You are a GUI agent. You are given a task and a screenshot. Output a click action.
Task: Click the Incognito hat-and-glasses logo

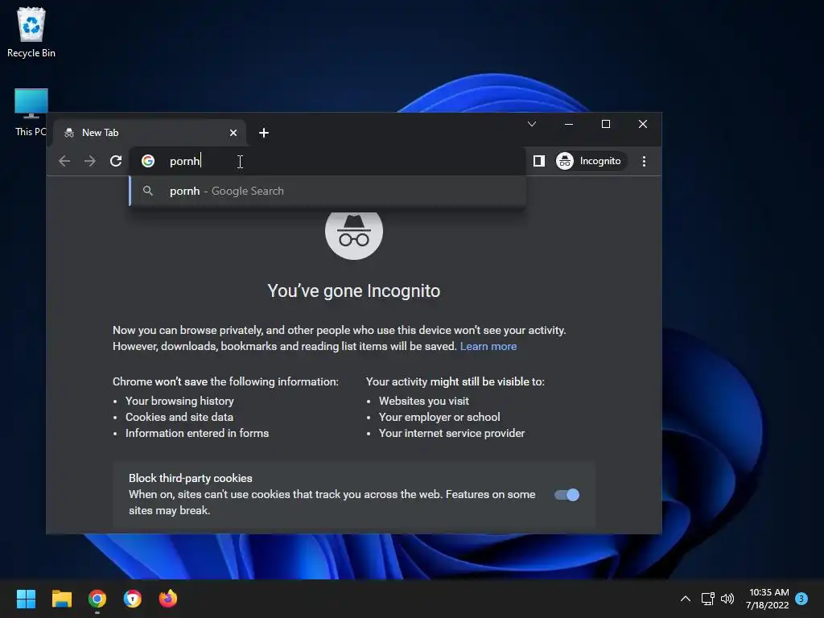point(354,232)
